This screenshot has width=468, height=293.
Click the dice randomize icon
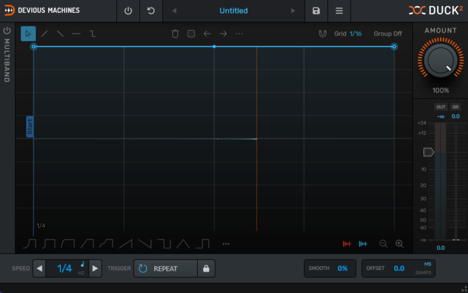[x=191, y=33]
